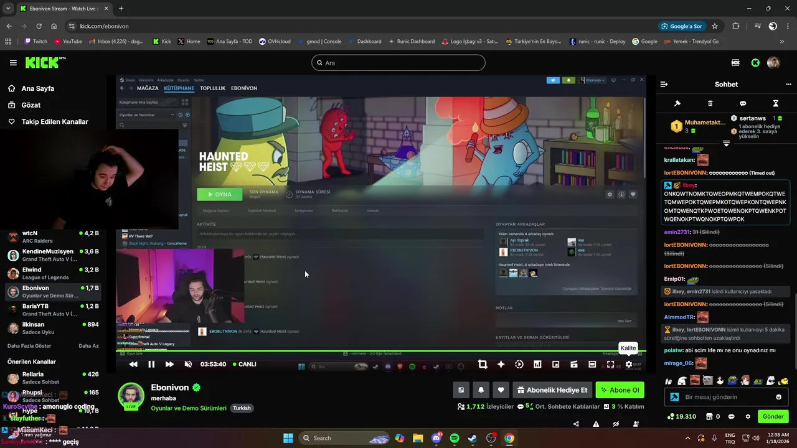Expand list with Daha Fazla Göster
The width and height of the screenshot is (797, 448).
[x=29, y=346]
